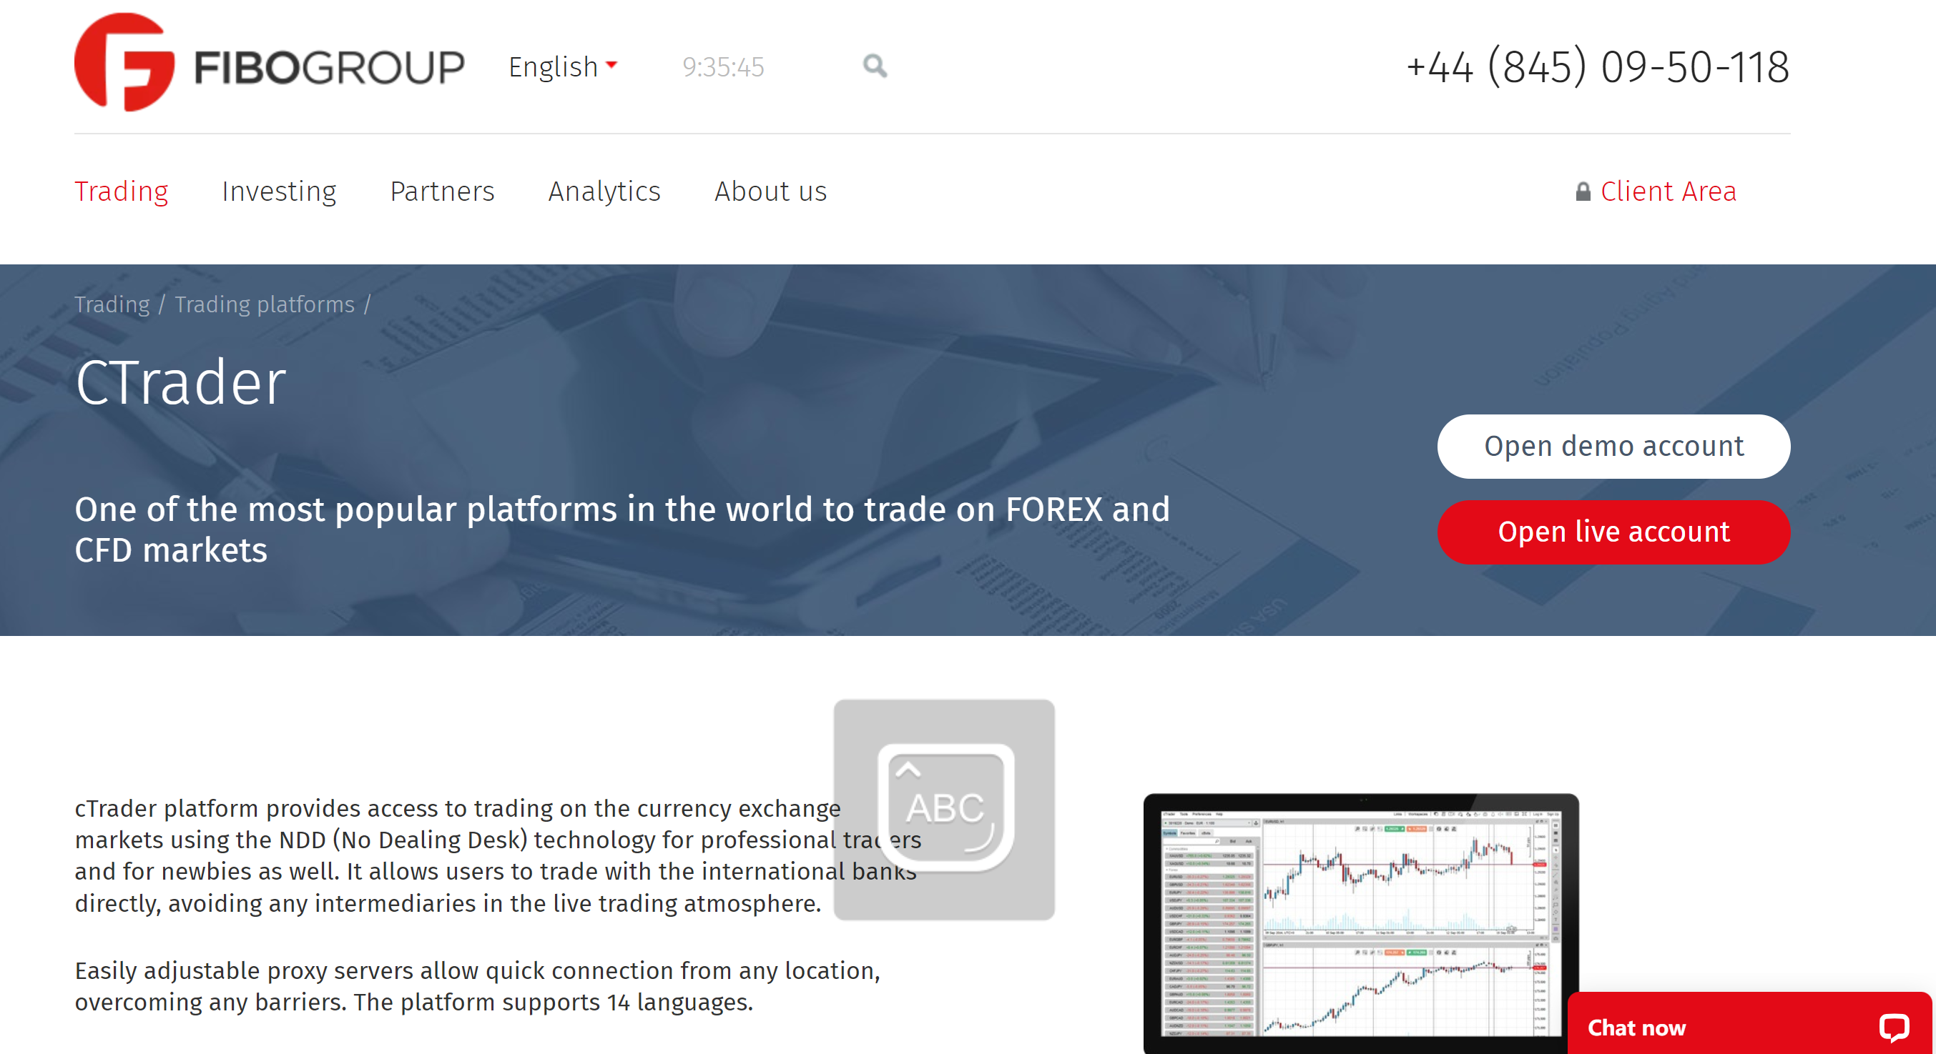Open the Partners menu
The width and height of the screenshot is (1936, 1054).
442,191
